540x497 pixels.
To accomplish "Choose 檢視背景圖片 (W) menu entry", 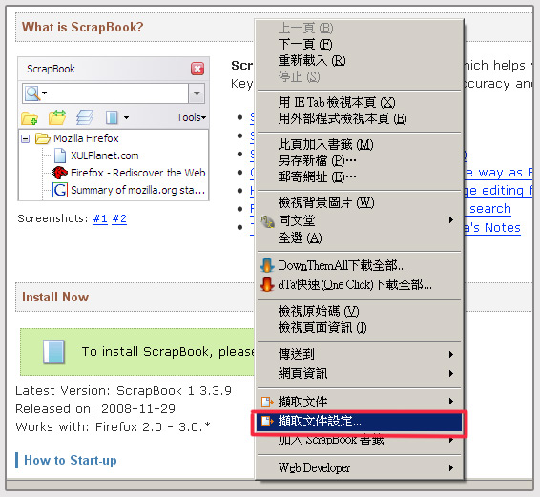I will (359, 202).
